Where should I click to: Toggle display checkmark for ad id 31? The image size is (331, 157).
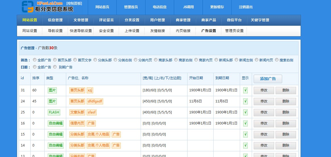pos(245,91)
